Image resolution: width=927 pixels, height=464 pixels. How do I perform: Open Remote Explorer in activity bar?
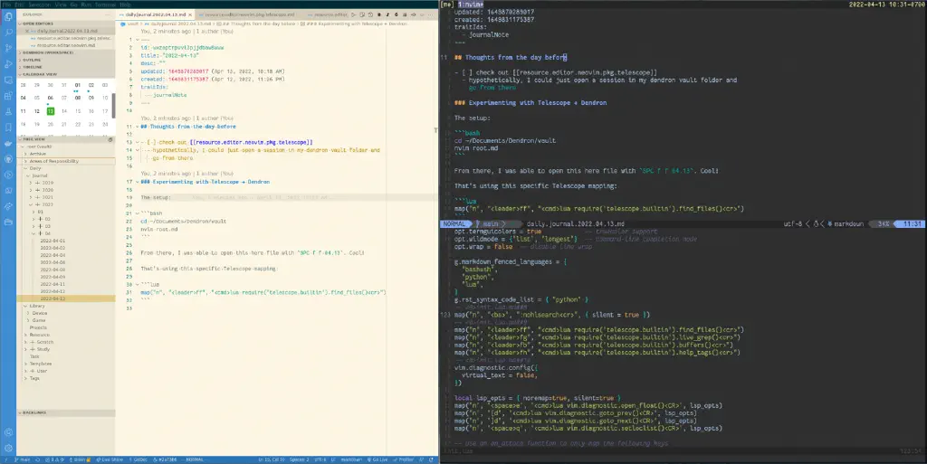coord(8,80)
